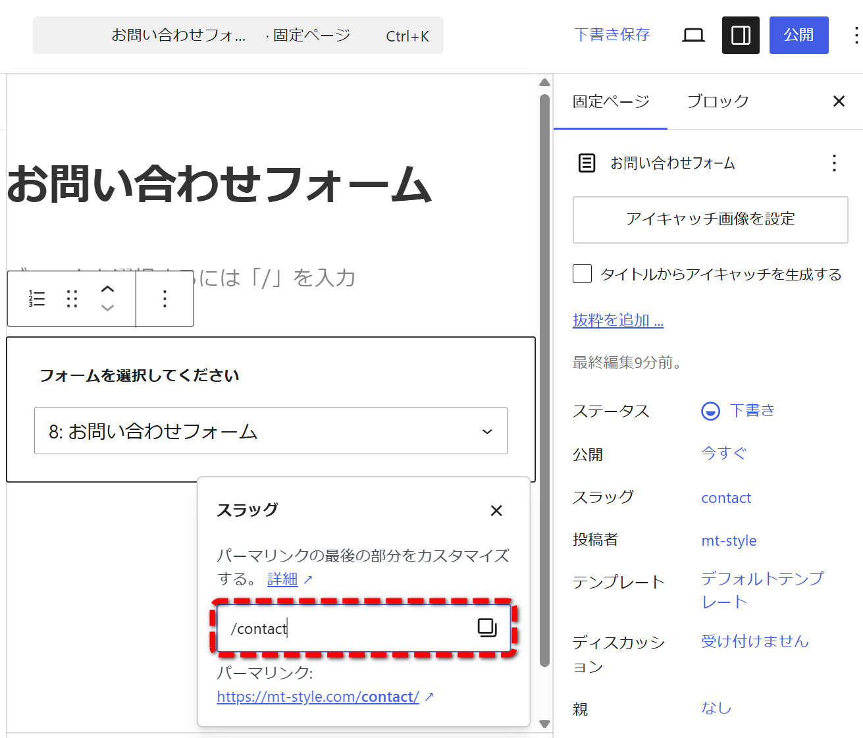
Task: Click 今すぐ publish date value
Action: (x=724, y=454)
